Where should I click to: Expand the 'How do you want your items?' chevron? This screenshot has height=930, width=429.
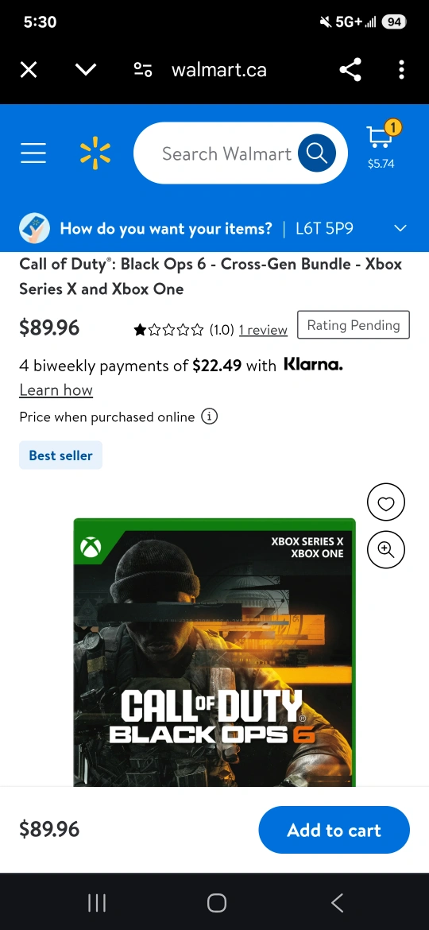pos(401,228)
